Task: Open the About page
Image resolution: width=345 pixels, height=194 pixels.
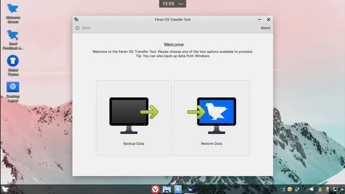Action: click(265, 28)
